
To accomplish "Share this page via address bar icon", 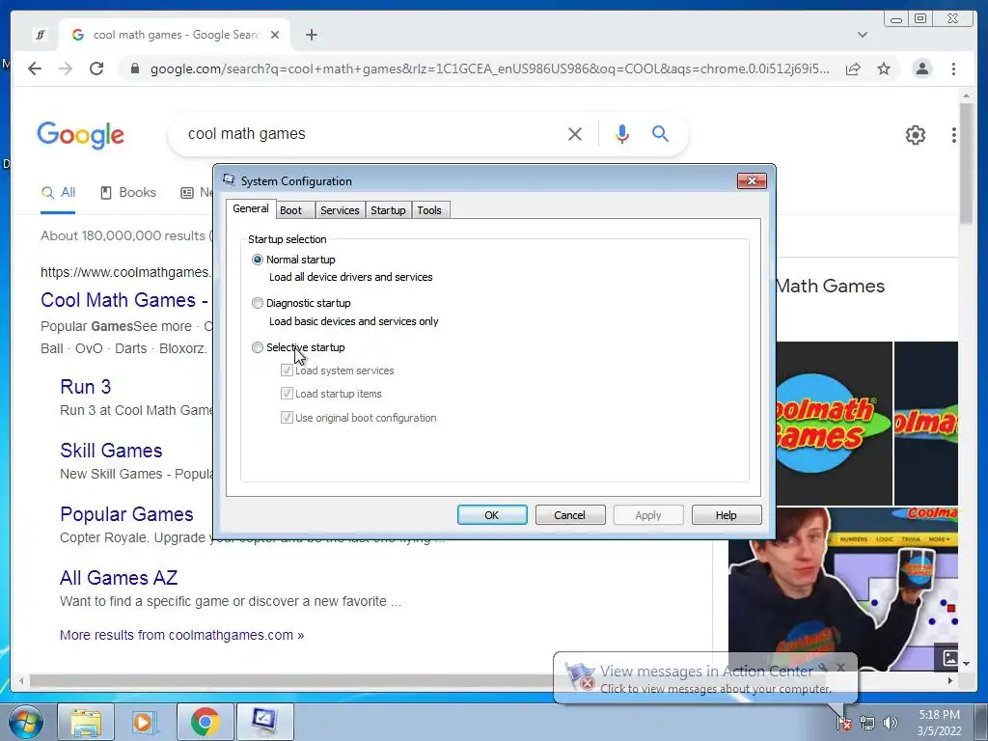I will [853, 69].
